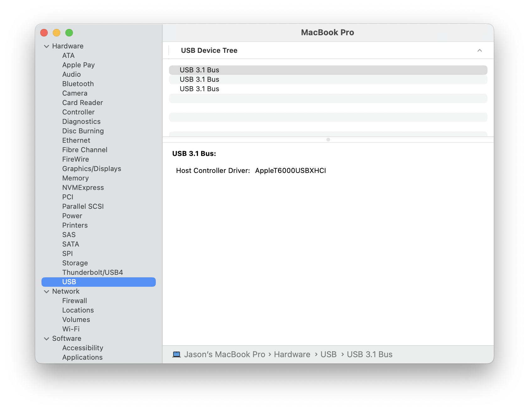
Task: Click the Hardware category label
Action: coord(68,46)
